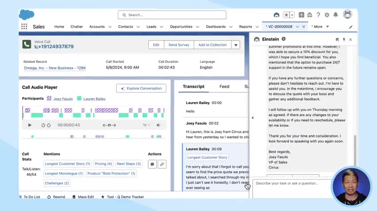This screenshot has height=211, width=377.
Task: Toggle the Pricing (4) mention
Action: [103, 164]
